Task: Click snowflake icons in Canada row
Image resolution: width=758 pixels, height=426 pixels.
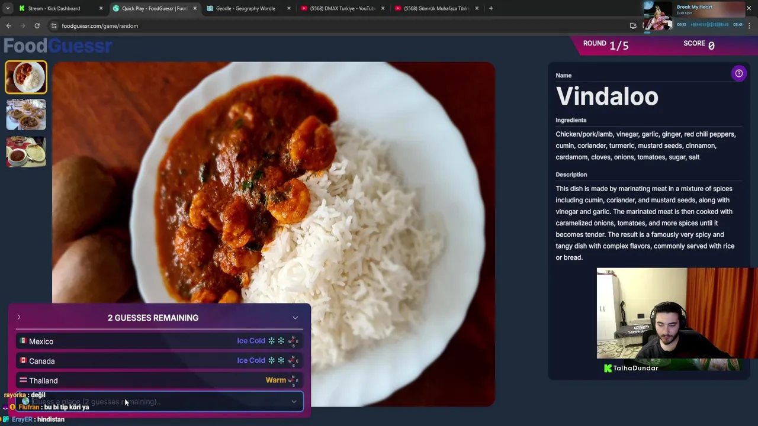Action: coord(276,360)
